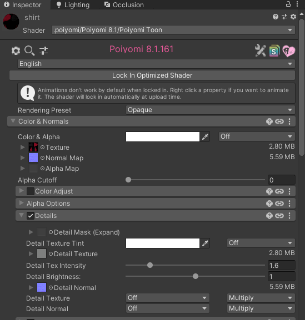305x320 pixels.
Task: Open the English language dropdown
Action: 156,64
